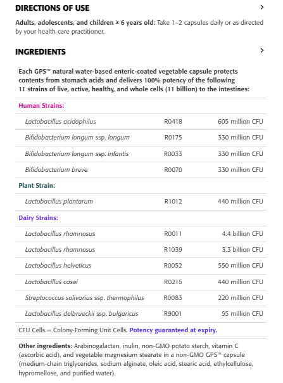The height and width of the screenshot is (383, 283).
Task: Click the Ingredients heading
Action: point(41,52)
